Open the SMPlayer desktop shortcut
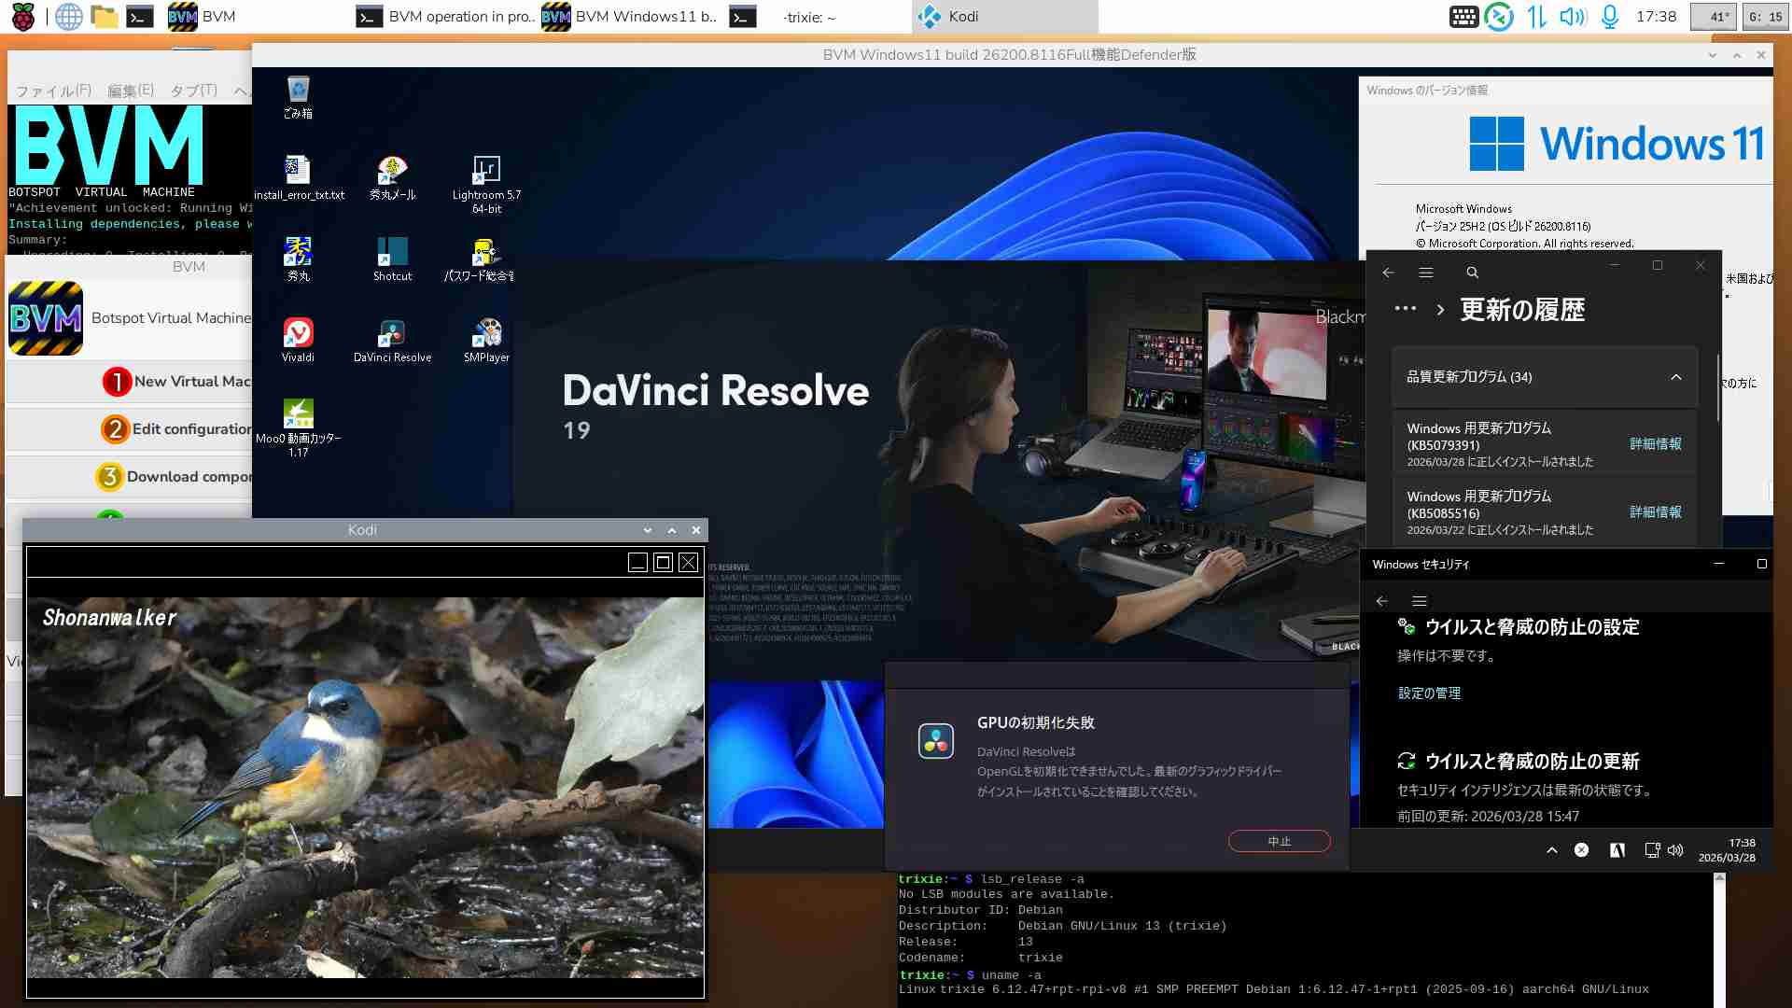 point(486,335)
